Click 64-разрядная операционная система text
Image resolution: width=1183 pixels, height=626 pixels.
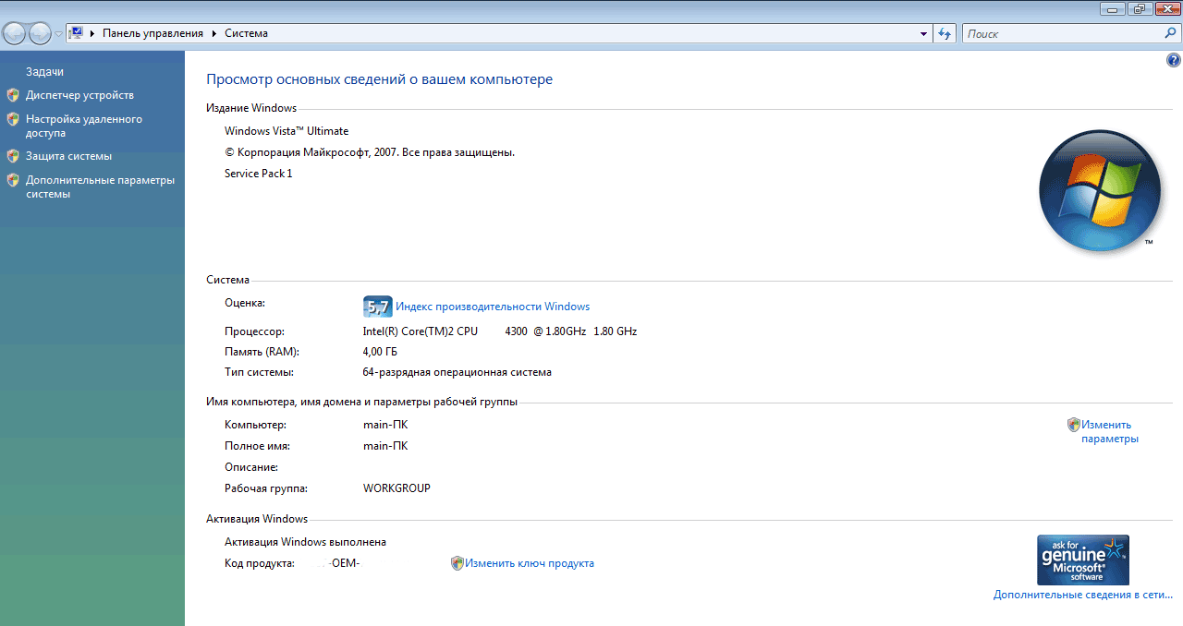tap(457, 373)
